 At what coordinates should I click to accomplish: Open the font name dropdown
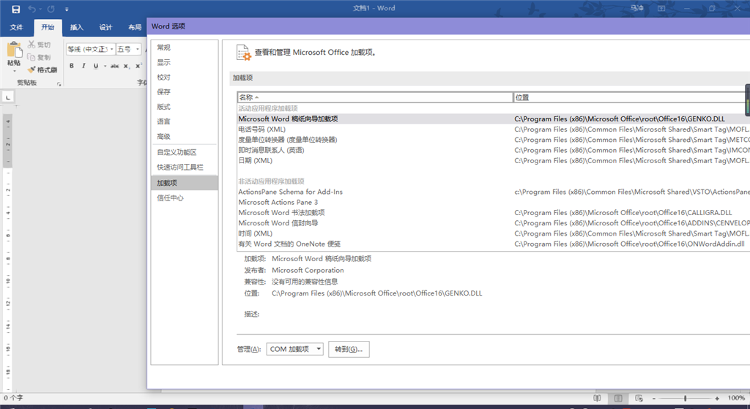point(112,49)
